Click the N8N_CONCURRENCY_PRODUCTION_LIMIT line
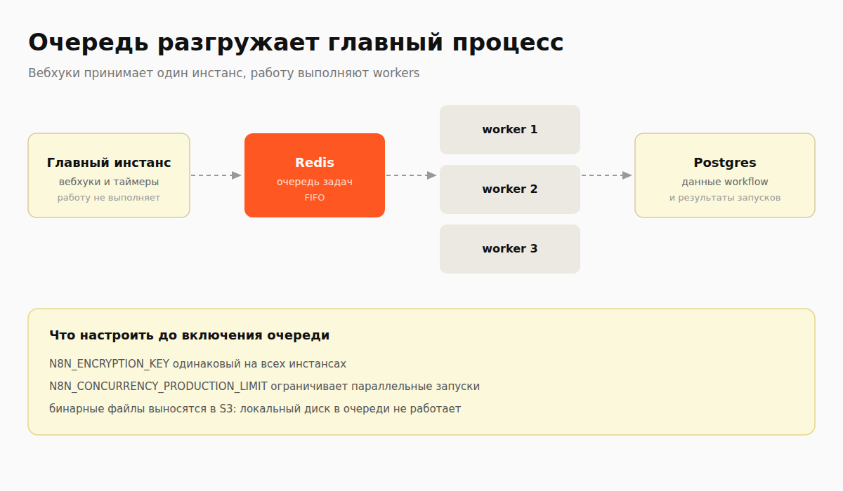 pos(265,386)
